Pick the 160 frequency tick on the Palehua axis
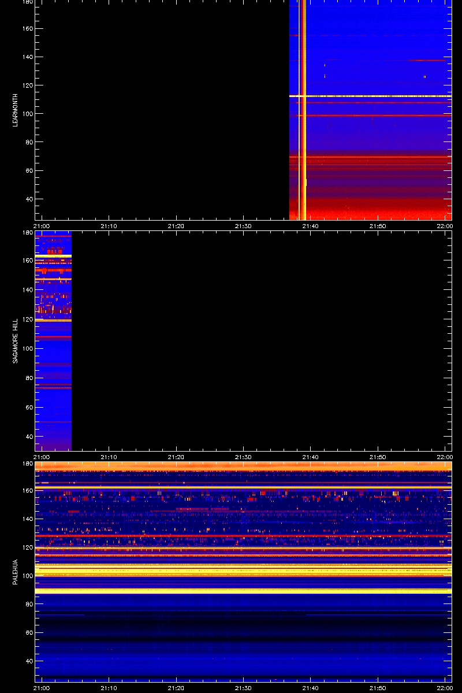 click(x=28, y=491)
